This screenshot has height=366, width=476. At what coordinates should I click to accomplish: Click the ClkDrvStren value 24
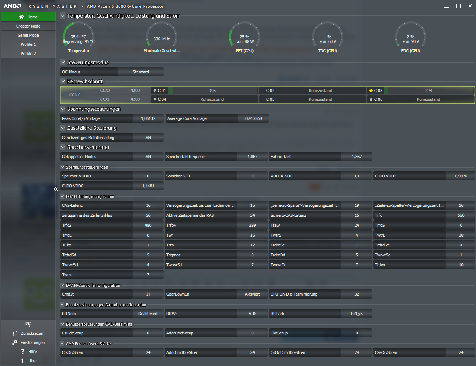click(x=148, y=352)
